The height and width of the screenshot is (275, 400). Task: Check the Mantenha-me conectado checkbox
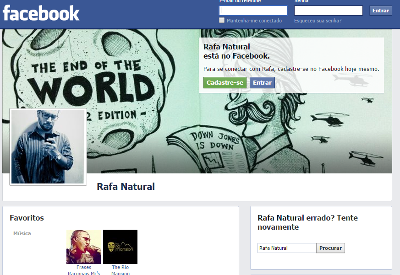click(x=222, y=20)
